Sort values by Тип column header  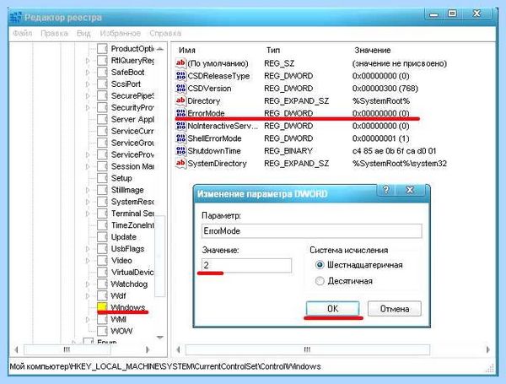coord(273,51)
